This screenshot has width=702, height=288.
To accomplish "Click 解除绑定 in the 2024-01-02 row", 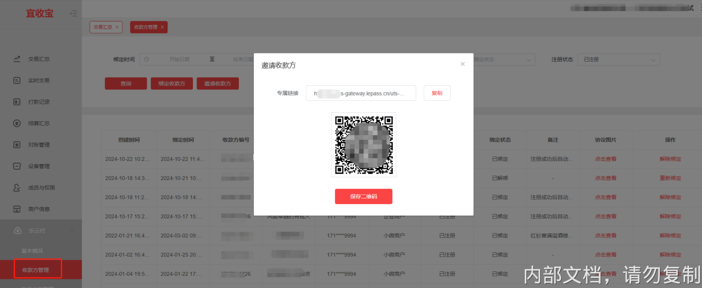I will point(670,255).
